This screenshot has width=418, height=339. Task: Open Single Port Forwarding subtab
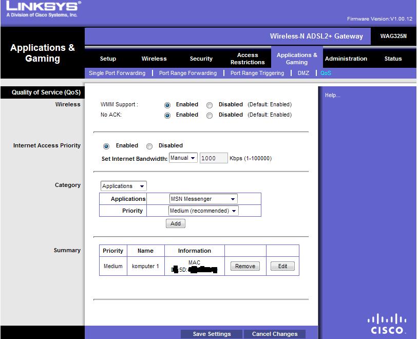pos(117,73)
